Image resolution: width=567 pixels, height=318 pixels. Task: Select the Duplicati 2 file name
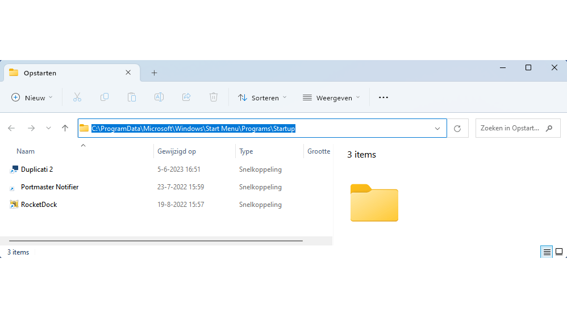point(37,169)
